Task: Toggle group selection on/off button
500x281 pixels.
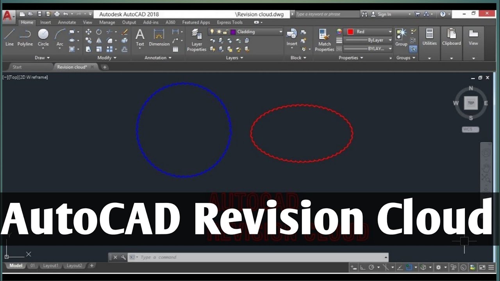Action: click(413, 49)
